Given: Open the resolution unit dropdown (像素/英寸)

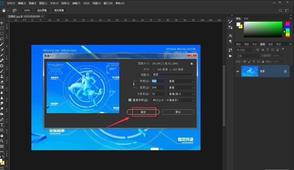Looking at the screenshot, I should point(181,94).
